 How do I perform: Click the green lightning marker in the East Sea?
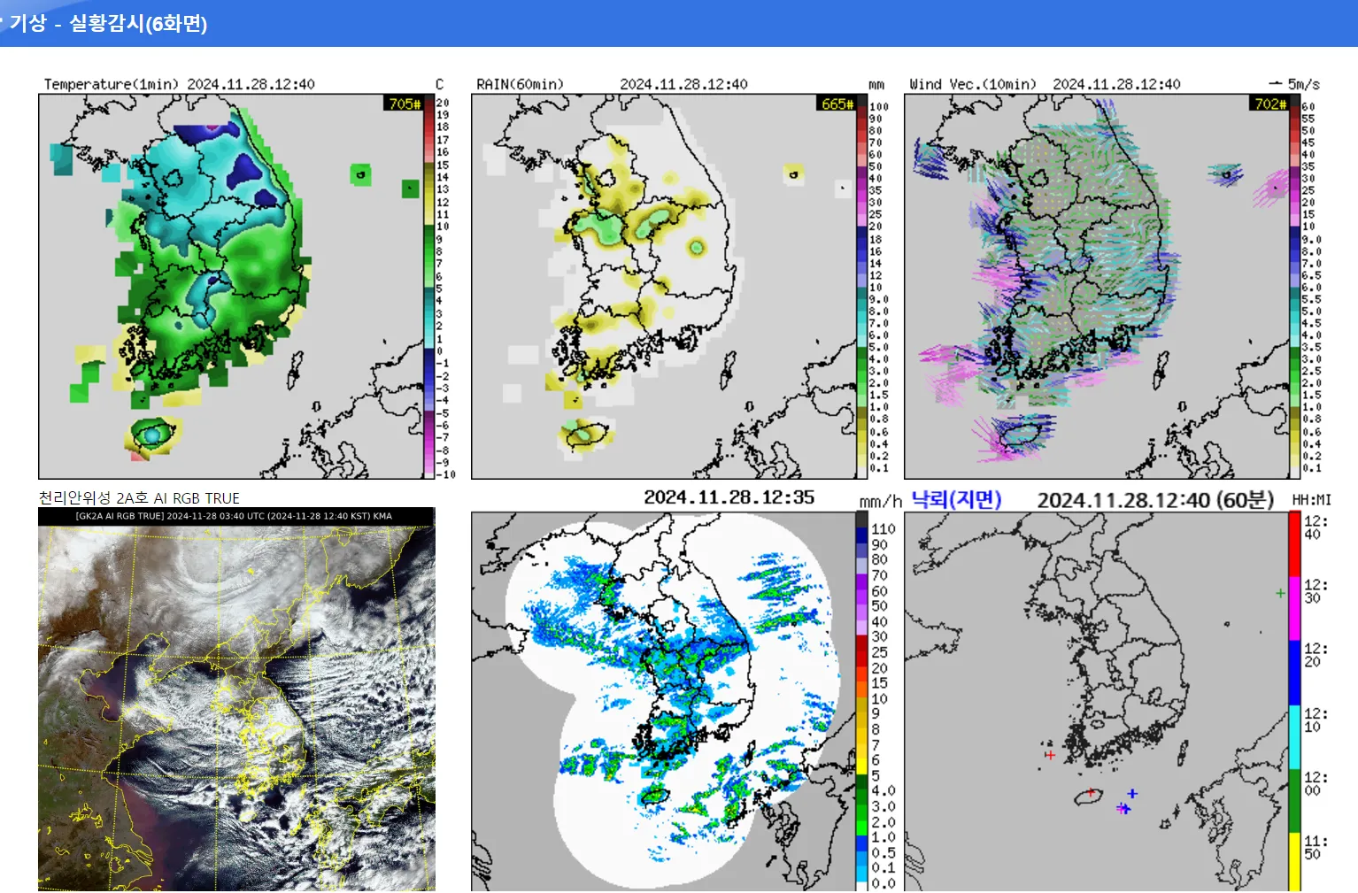[1280, 593]
